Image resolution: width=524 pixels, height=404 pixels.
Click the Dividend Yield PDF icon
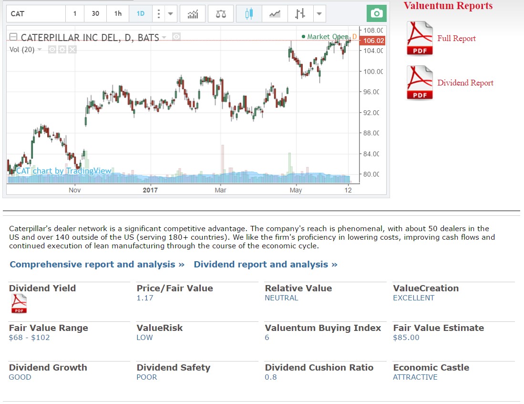click(19, 304)
